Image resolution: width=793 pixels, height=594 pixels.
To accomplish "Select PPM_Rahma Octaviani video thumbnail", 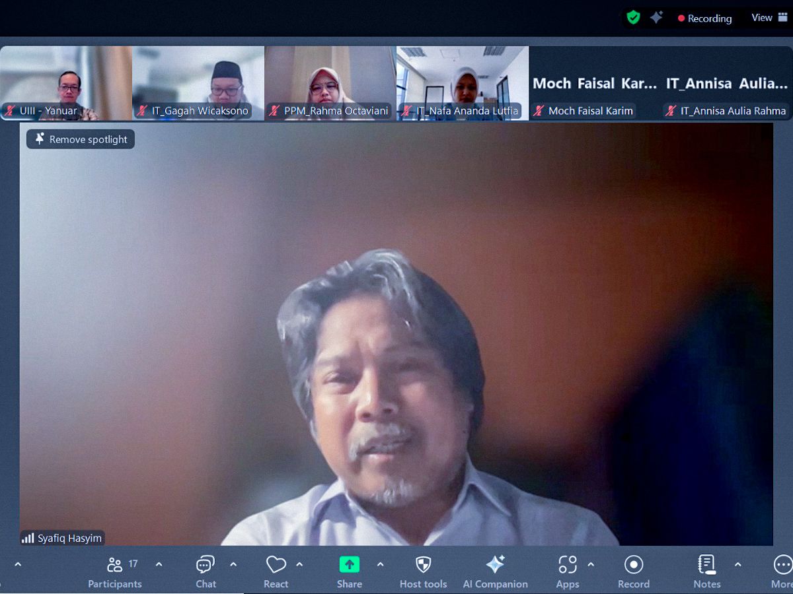I will point(330,82).
